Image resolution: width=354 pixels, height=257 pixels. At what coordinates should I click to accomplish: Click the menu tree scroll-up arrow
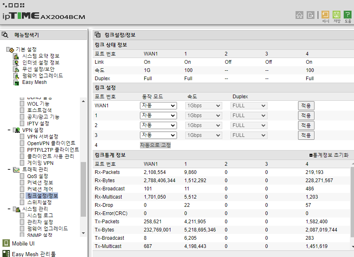(83, 101)
